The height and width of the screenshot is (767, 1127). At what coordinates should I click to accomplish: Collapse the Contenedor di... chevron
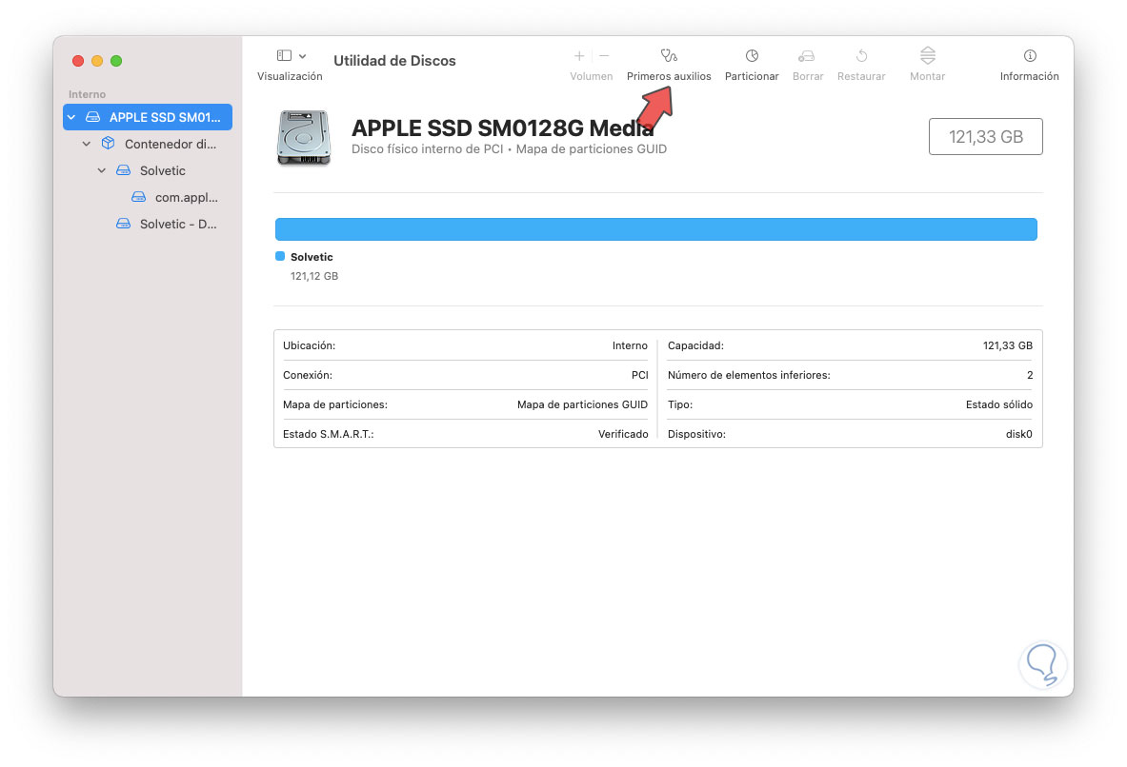tap(87, 144)
